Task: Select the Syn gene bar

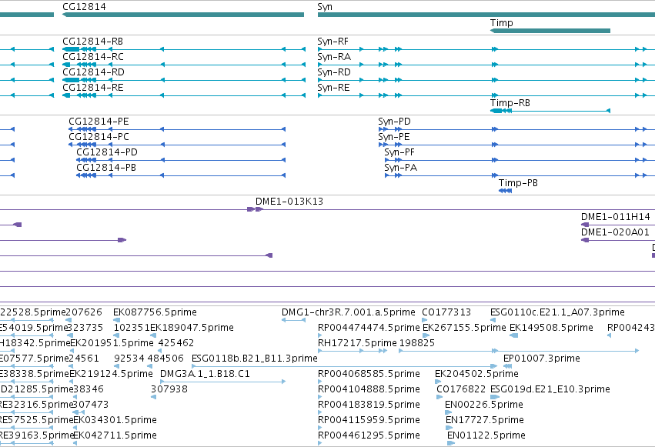Action: pos(486,15)
